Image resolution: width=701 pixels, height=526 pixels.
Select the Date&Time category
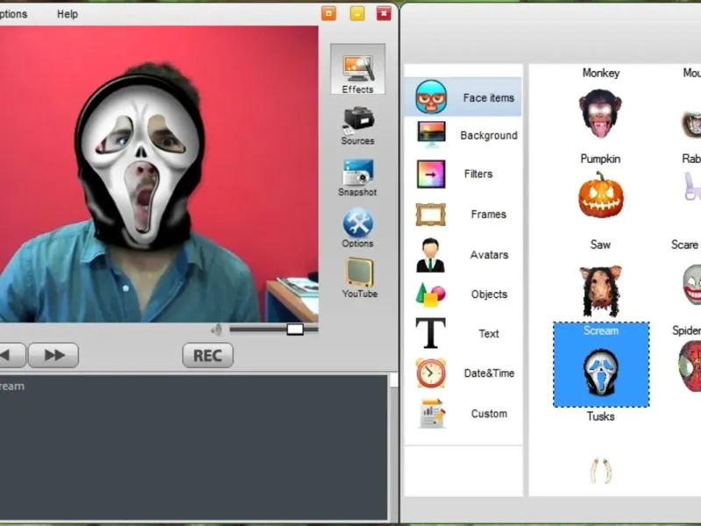pos(464,373)
